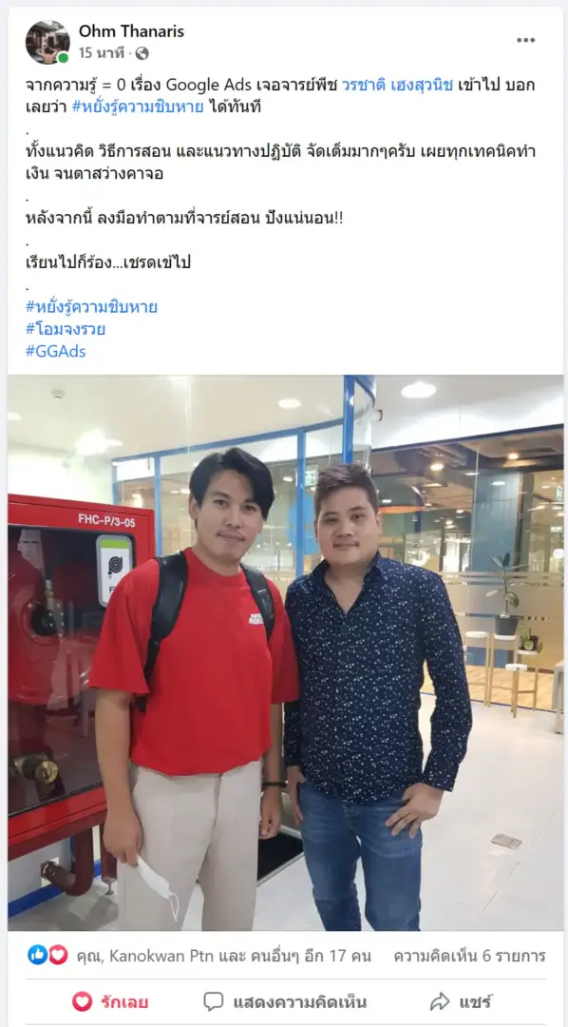Click the 15 นาที post timestamp
This screenshot has width=568, height=1027.
point(102,53)
